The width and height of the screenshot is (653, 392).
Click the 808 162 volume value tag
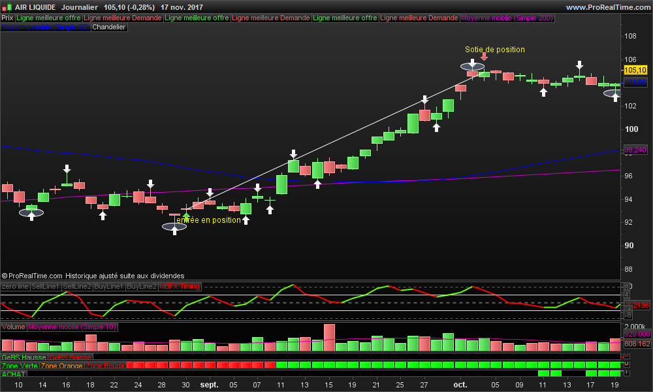tap(637, 344)
